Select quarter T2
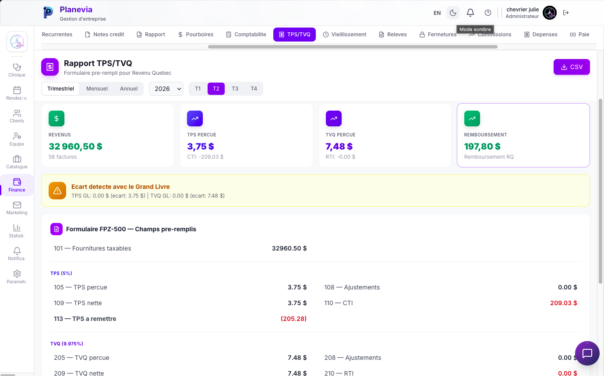The width and height of the screenshot is (604, 376). [216, 89]
